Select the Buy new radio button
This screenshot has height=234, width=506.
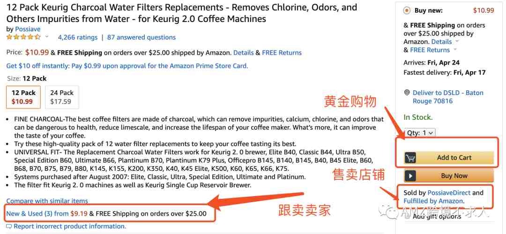(407, 11)
